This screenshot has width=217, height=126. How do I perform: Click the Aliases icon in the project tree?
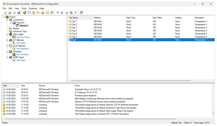click(x=10, y=28)
